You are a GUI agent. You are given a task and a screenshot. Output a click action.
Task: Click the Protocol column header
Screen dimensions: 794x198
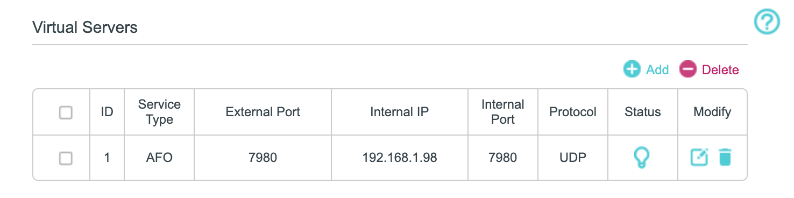(x=573, y=112)
